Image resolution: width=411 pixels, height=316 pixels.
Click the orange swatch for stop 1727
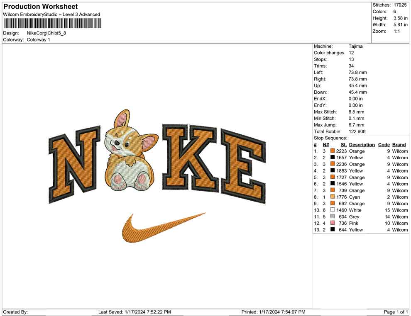333,177
